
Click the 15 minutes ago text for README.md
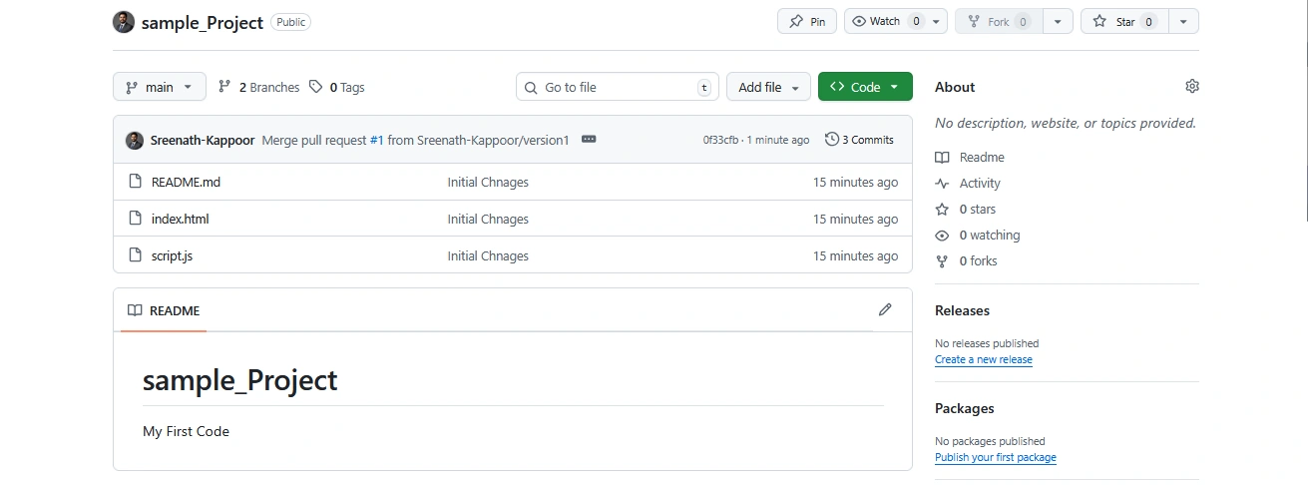point(855,182)
